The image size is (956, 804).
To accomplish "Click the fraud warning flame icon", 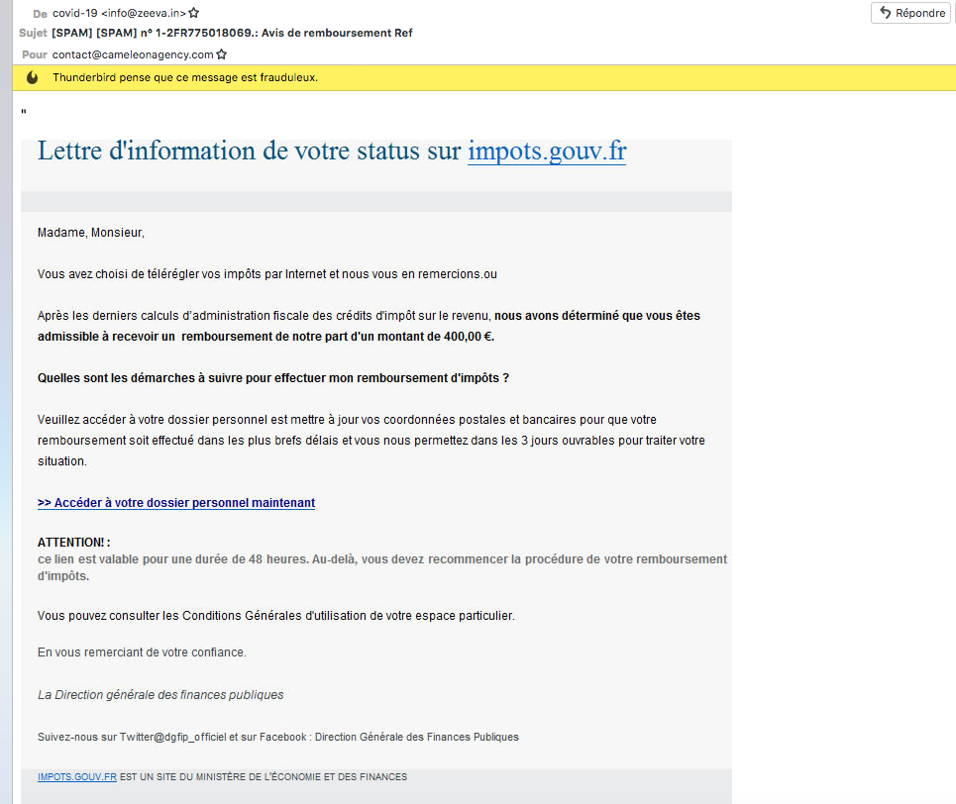I will 33,77.
